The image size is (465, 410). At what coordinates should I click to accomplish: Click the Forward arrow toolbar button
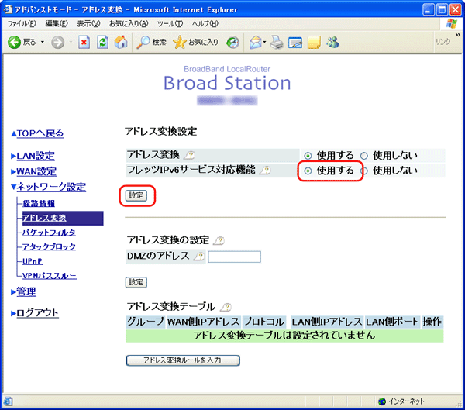(58, 42)
